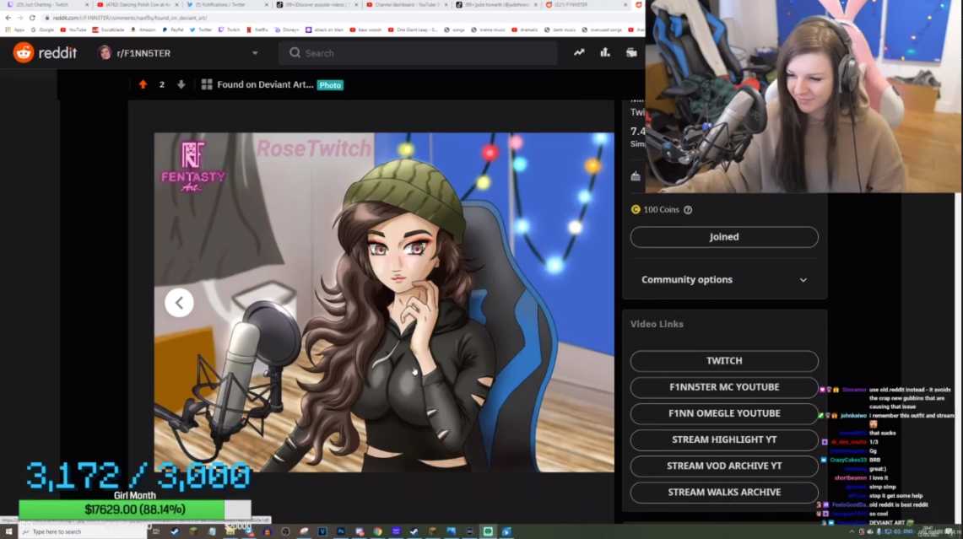This screenshot has width=963, height=539.
Task: Click the Found on Deviant Art post title
Action: coord(265,84)
